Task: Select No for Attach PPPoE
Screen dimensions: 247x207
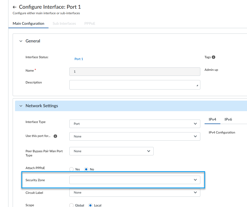Action: tap(86, 169)
